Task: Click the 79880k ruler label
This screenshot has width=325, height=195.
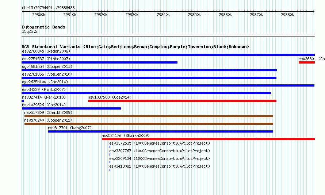Action: pos(287,15)
